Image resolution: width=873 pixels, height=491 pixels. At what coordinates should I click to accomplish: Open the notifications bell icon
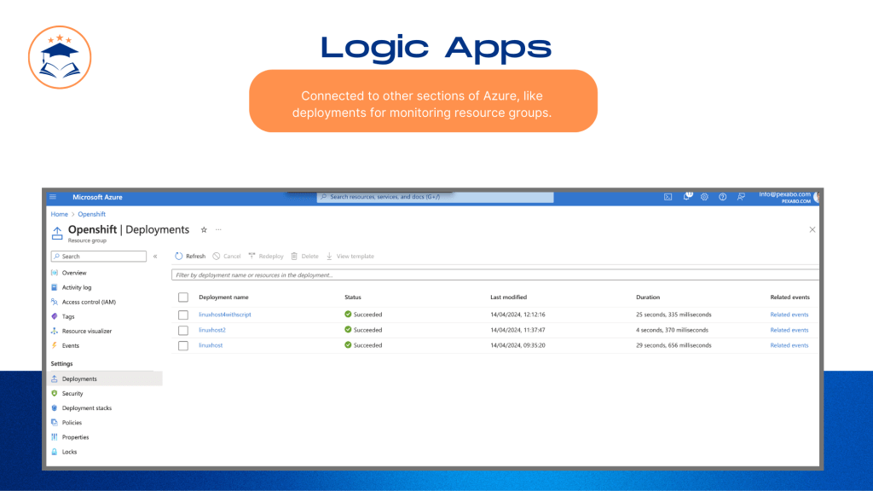(x=688, y=196)
